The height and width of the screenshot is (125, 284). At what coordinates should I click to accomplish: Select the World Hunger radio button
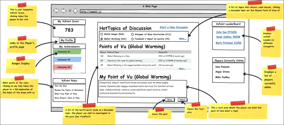[102, 34]
